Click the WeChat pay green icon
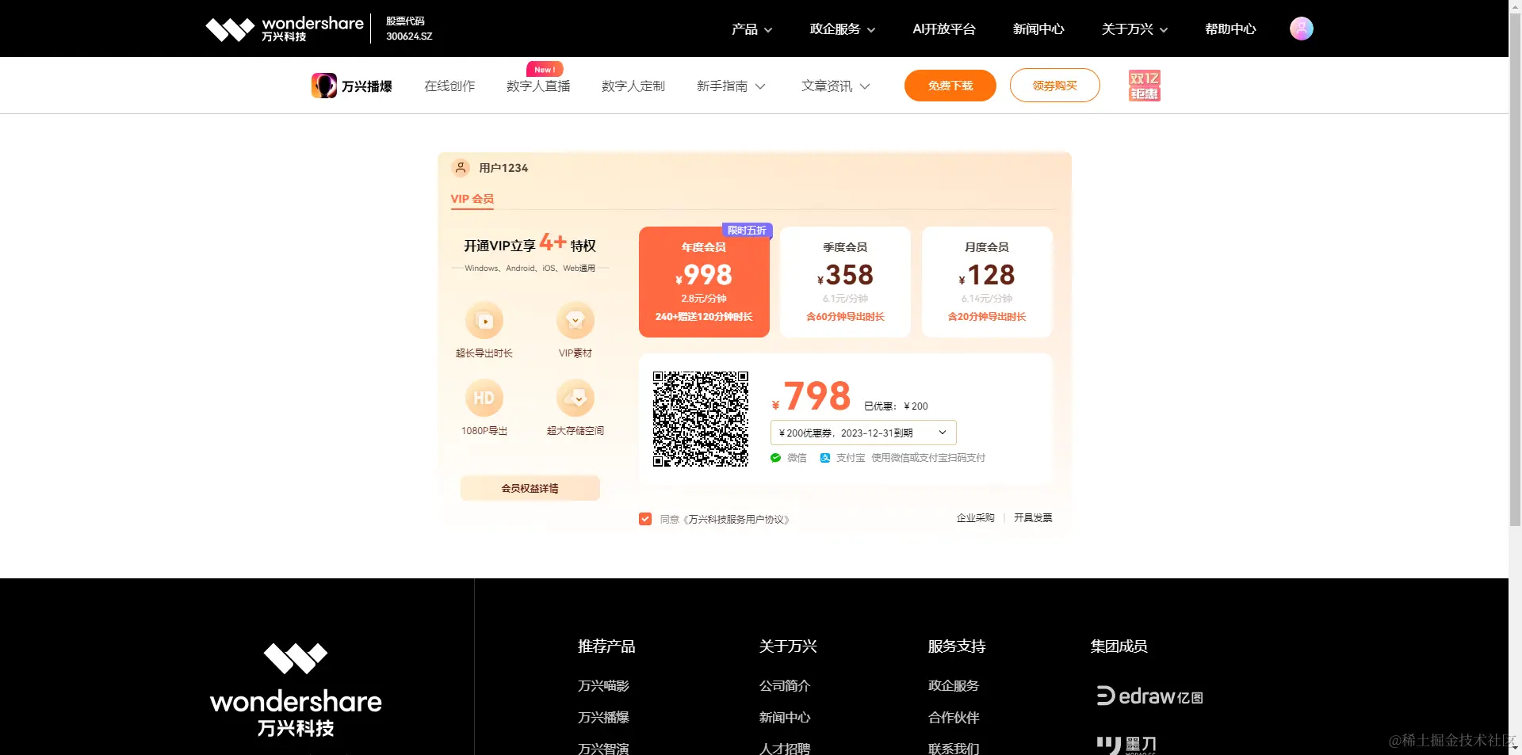1522x755 pixels. coord(775,458)
